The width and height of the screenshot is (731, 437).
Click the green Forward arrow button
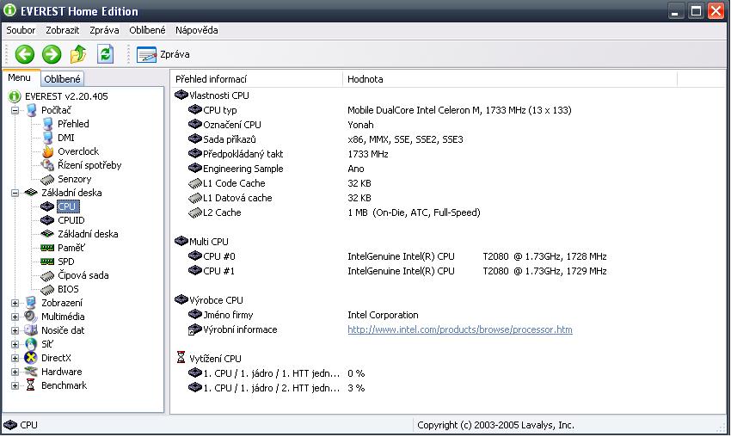click(52, 54)
